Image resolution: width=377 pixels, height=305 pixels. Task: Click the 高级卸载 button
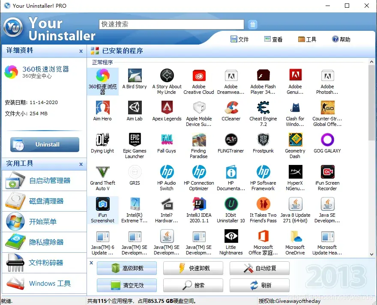pos(127,268)
